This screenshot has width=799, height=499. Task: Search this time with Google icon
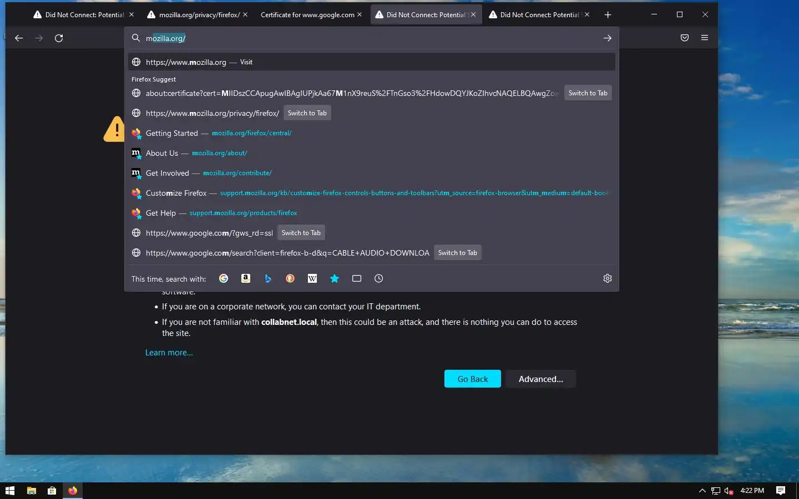(x=224, y=278)
